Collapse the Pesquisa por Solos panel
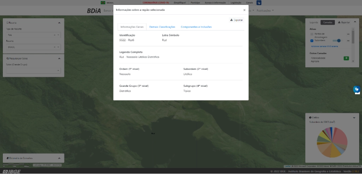Image resolution: width=362 pixels, height=174 pixels. 59,58
